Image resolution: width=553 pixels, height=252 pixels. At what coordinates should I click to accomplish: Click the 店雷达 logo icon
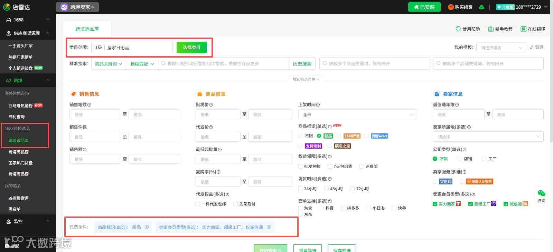point(7,7)
